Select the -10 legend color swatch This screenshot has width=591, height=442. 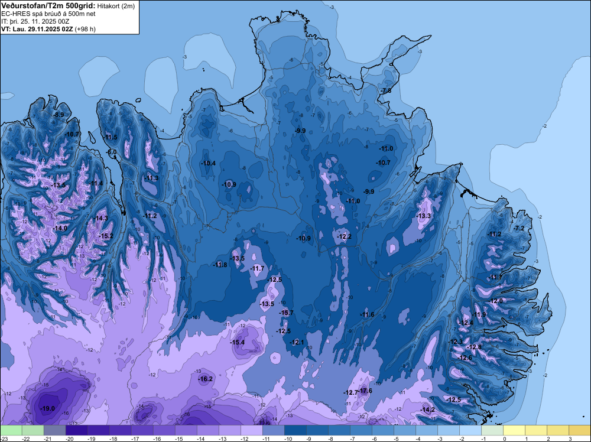tap(295, 430)
